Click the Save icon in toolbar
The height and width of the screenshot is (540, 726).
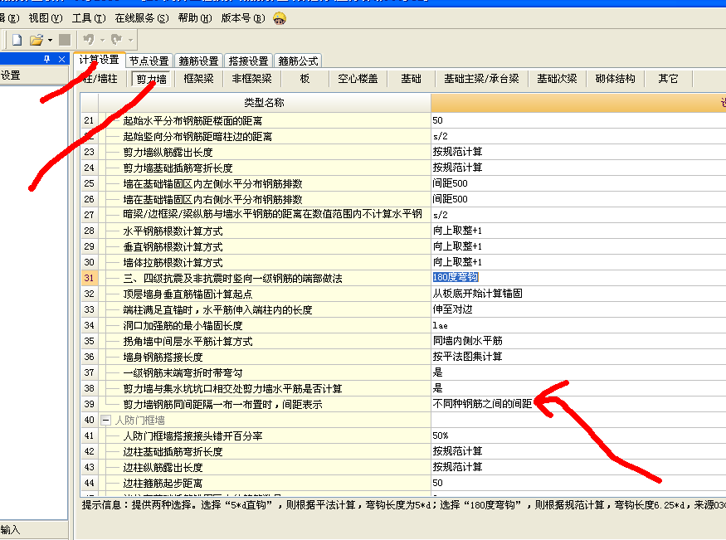pyautogui.click(x=65, y=41)
